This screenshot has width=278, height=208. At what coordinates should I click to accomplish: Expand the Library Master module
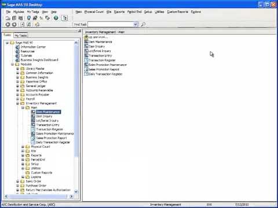[x=17, y=69]
